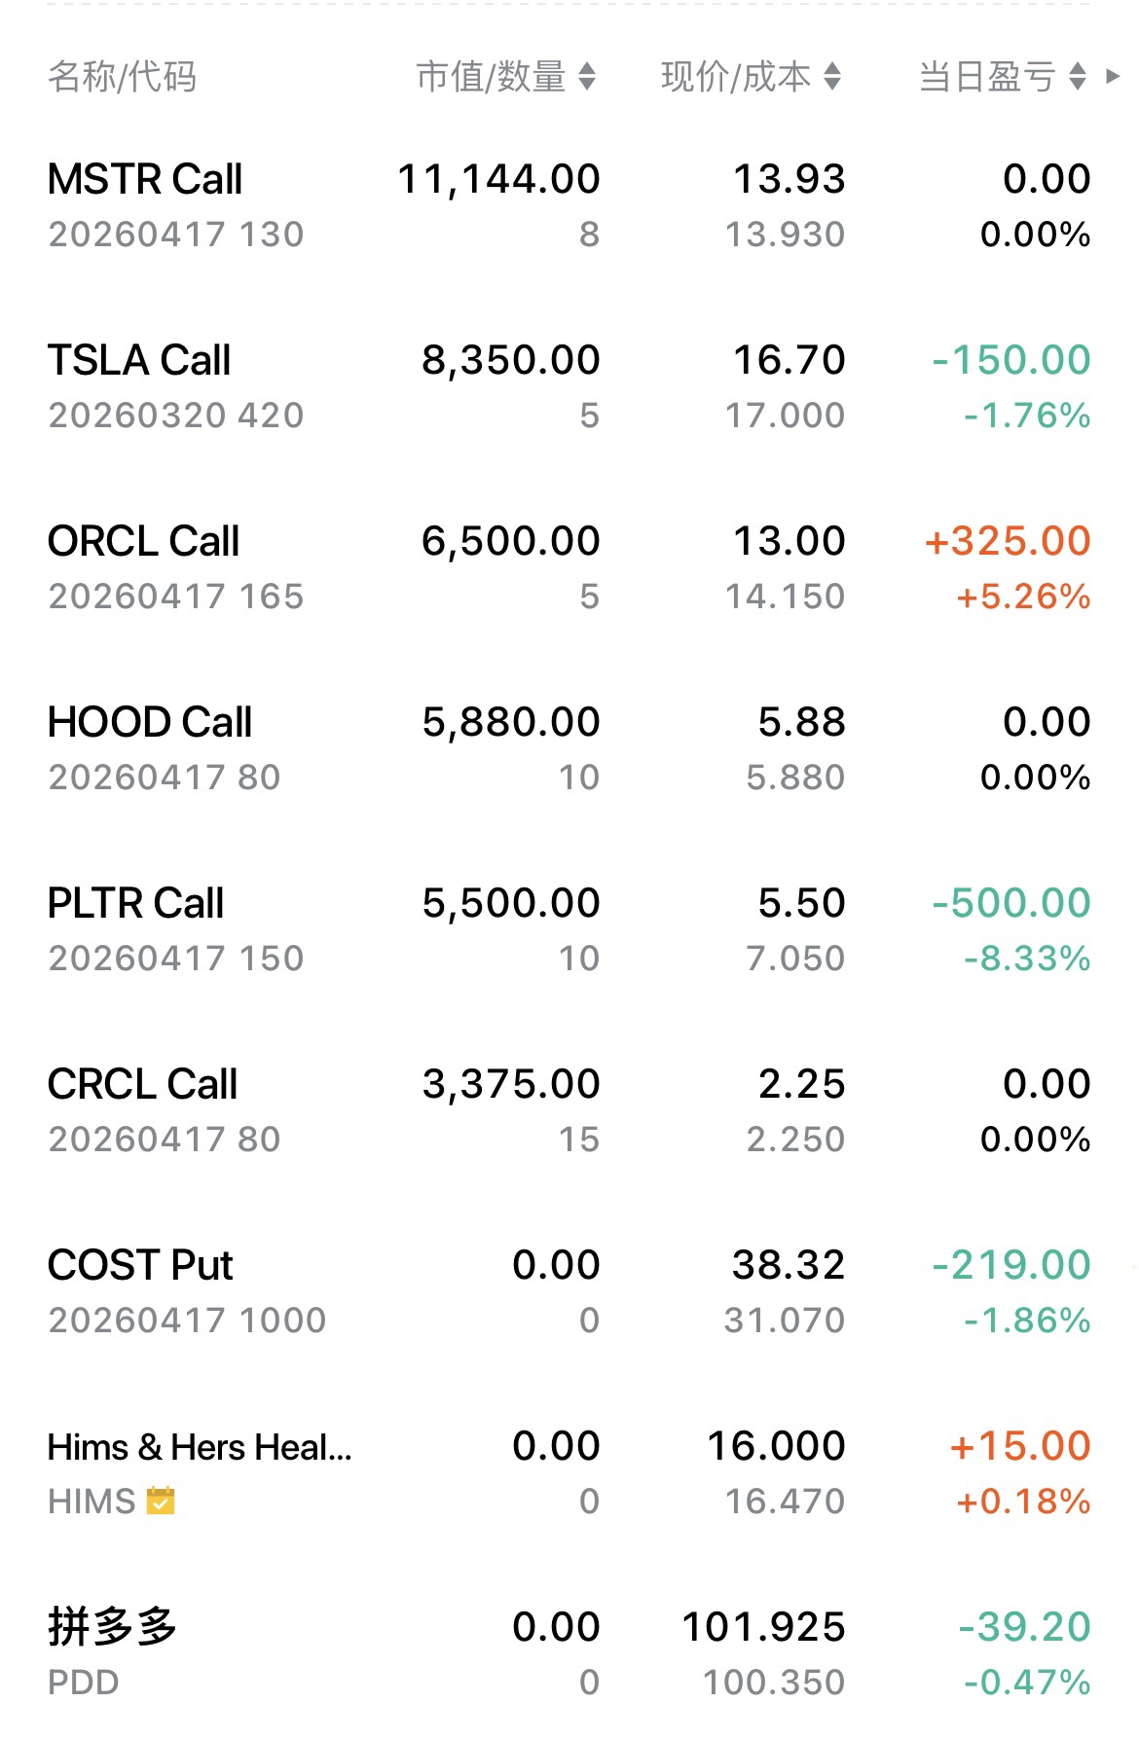Screen dimensions: 1139x1738
Task: Click the 当日盈亏 column header
Action: [x=987, y=76]
